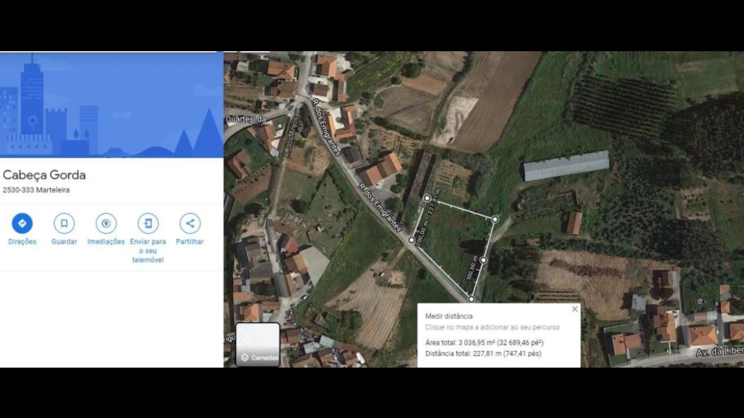744x418 pixels.
Task: Click the Medir distância heading
Action: 449,316
